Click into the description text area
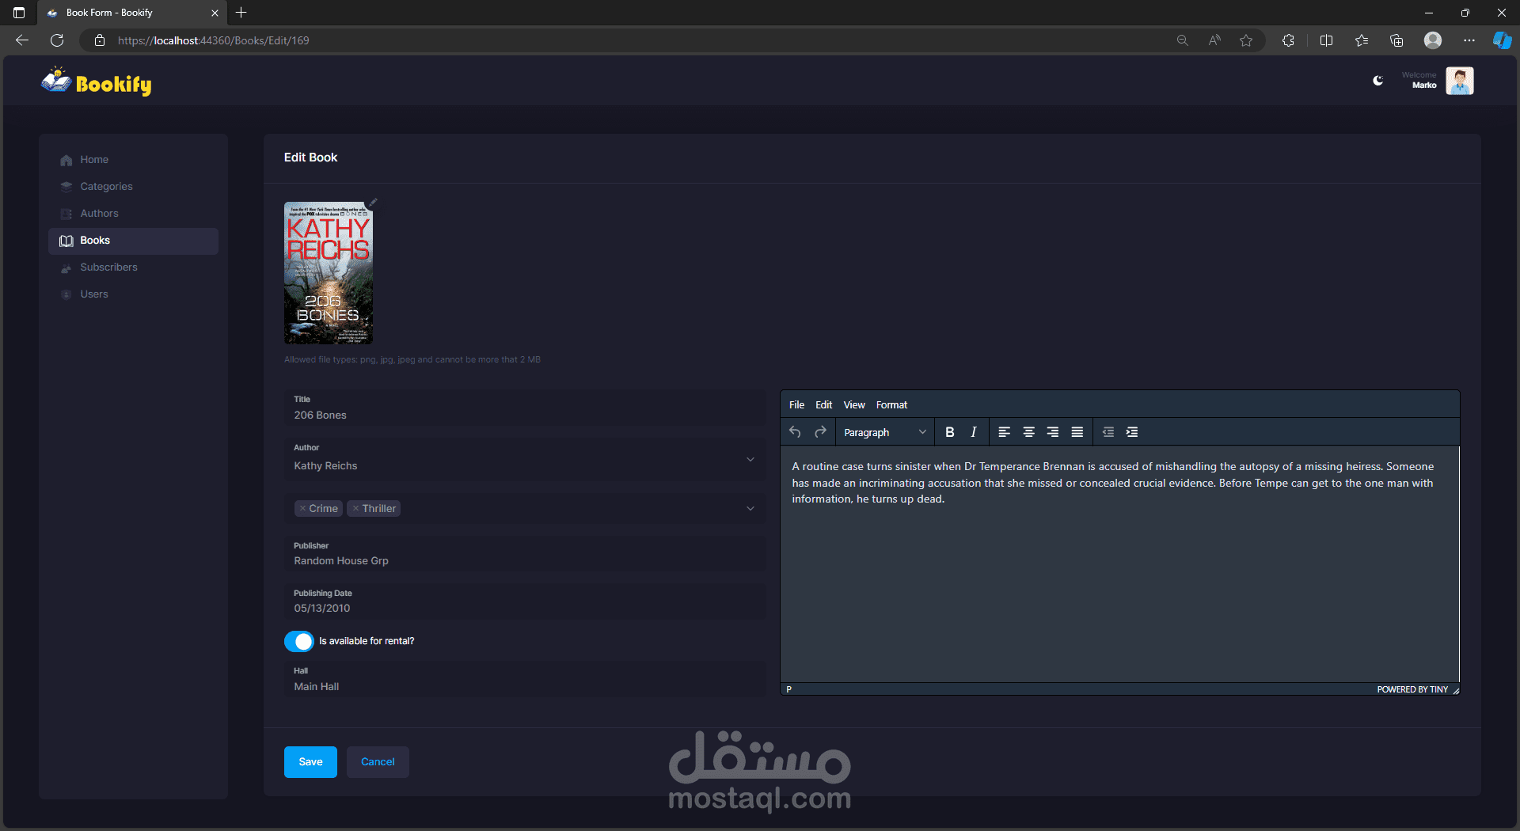 coord(1119,564)
